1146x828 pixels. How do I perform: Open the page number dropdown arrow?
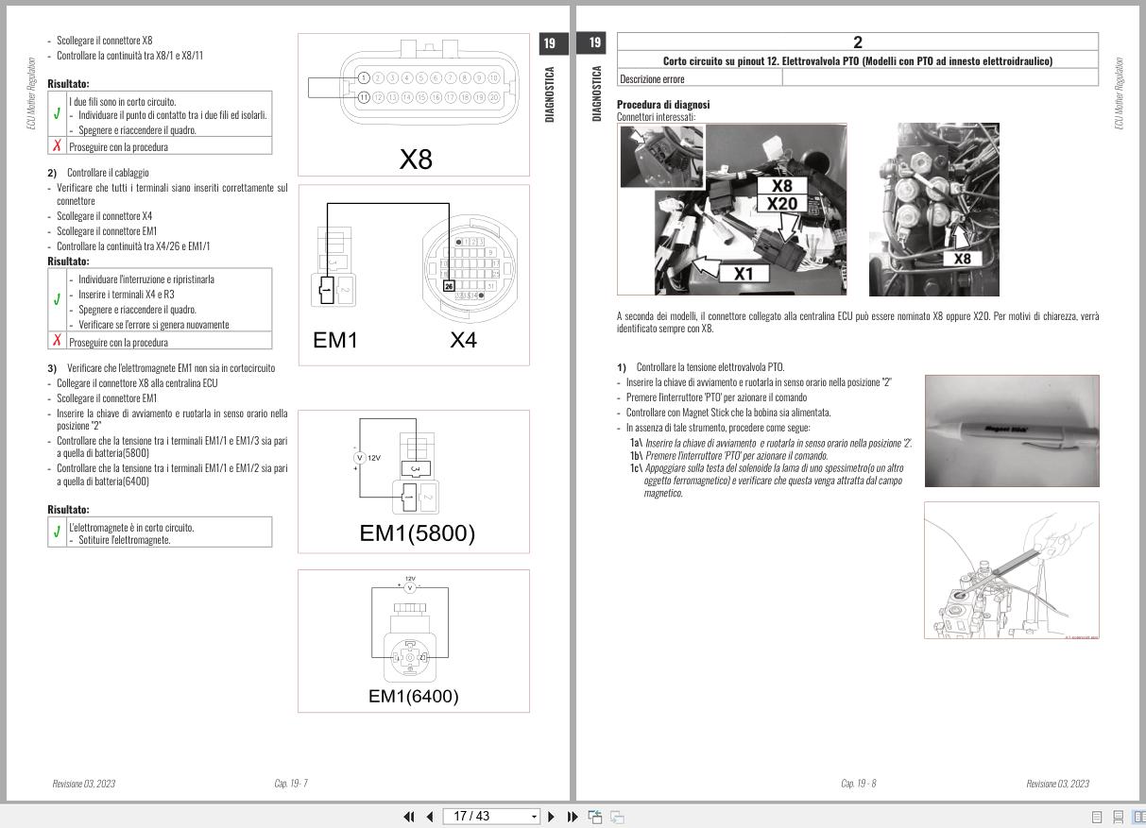[534, 817]
